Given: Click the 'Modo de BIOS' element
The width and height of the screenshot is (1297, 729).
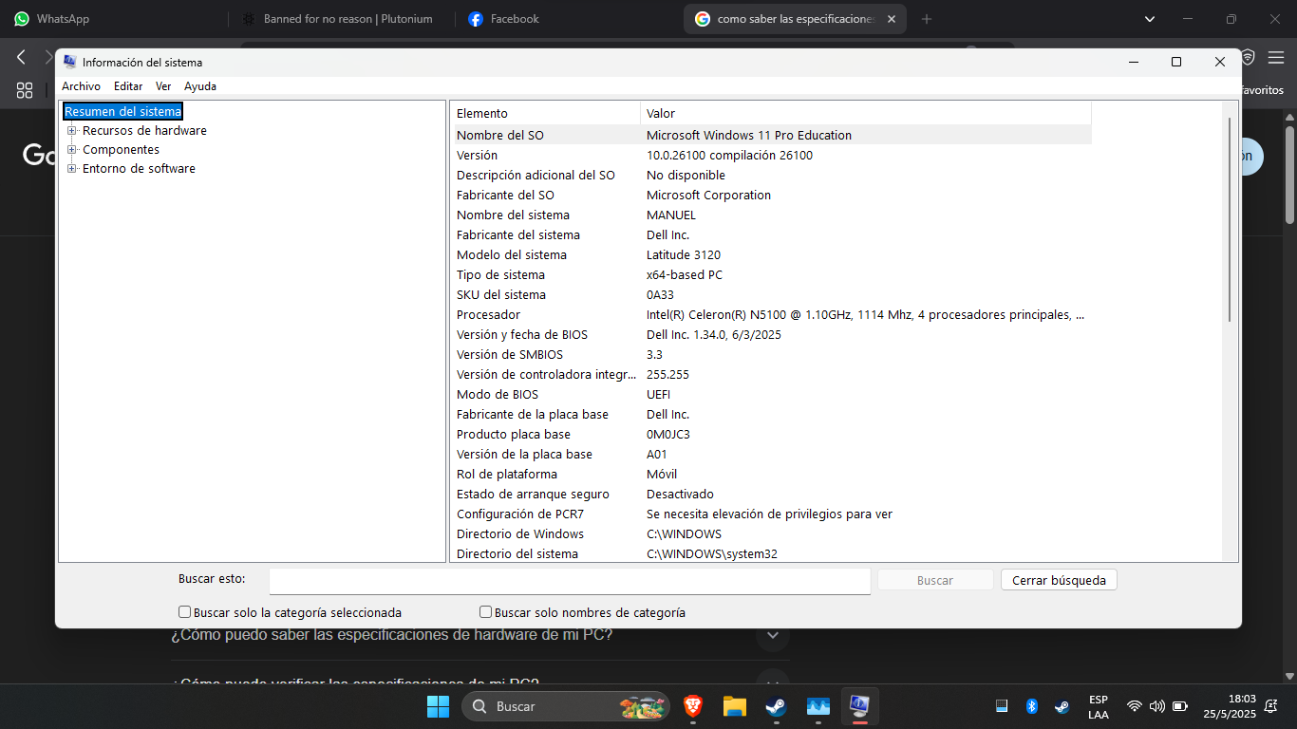Looking at the screenshot, I should tap(498, 395).
